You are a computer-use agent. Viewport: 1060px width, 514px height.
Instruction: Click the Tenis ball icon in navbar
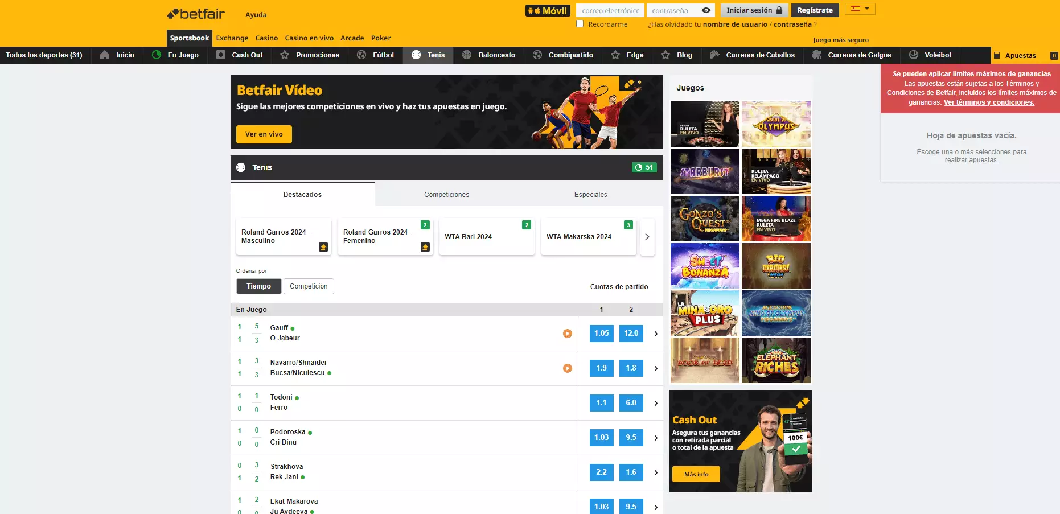[416, 55]
